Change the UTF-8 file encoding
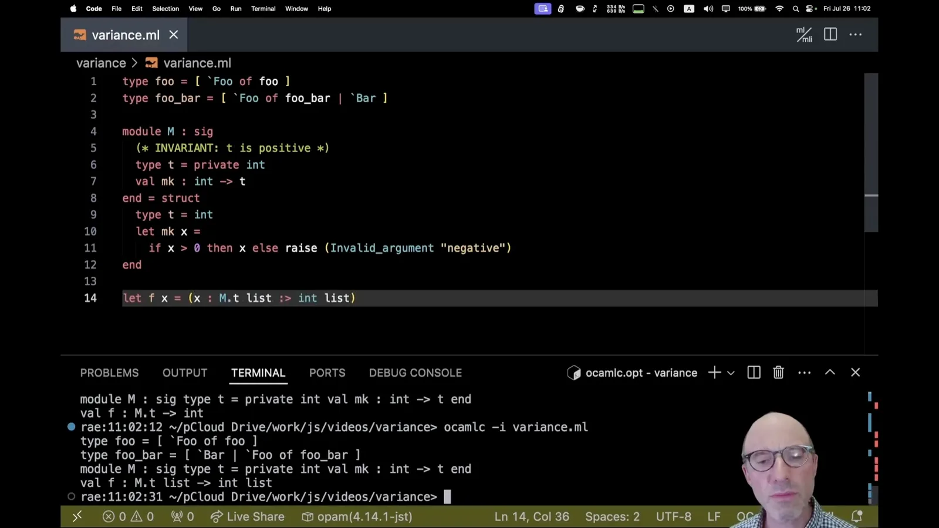This screenshot has height=528, width=939. tap(673, 516)
